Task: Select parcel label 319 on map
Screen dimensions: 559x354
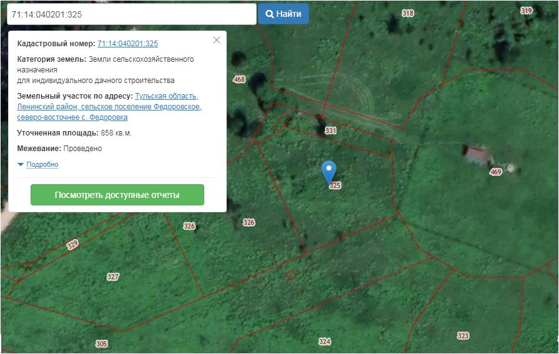Action: point(526,11)
